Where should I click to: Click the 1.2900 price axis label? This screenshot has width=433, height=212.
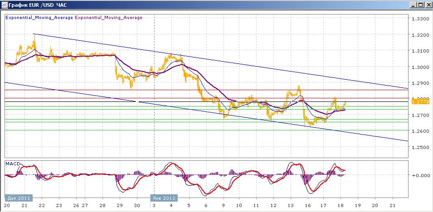point(420,83)
